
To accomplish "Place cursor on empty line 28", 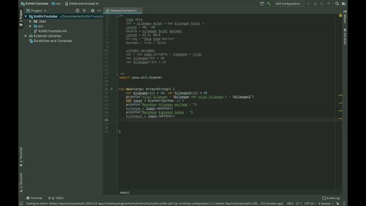I will (226, 120).
